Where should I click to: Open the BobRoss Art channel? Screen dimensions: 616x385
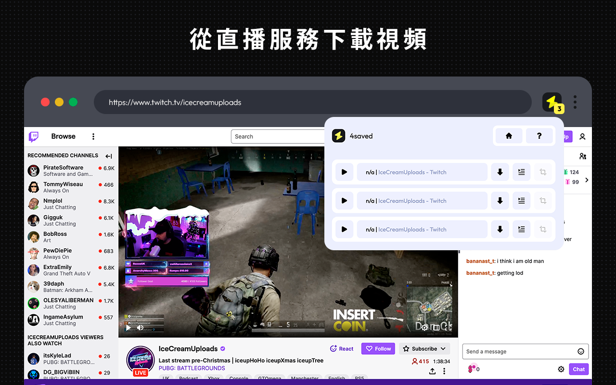tap(71, 237)
